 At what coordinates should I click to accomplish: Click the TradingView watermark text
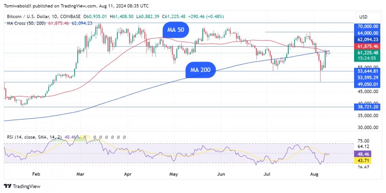[x=26, y=186]
